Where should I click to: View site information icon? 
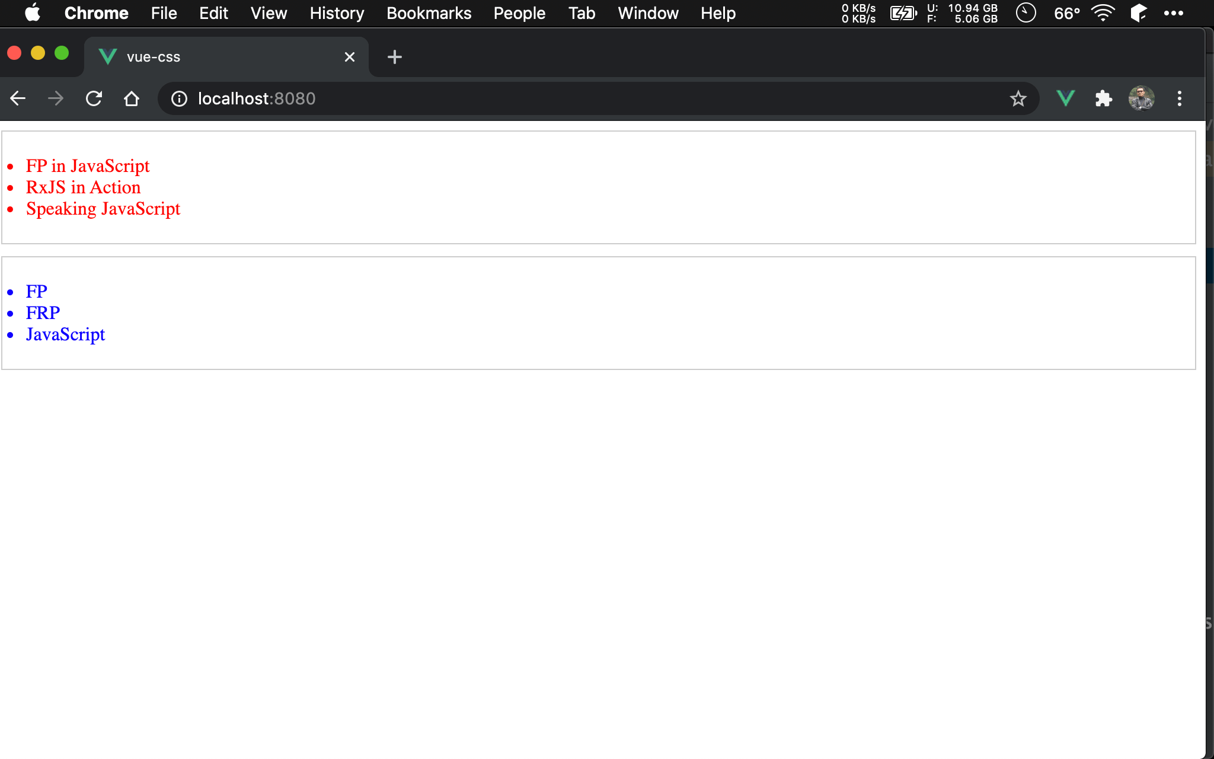coord(179,98)
